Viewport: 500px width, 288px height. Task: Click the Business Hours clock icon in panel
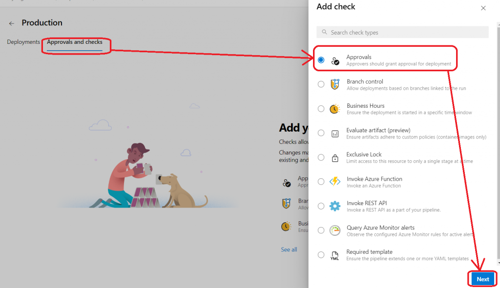(x=335, y=109)
